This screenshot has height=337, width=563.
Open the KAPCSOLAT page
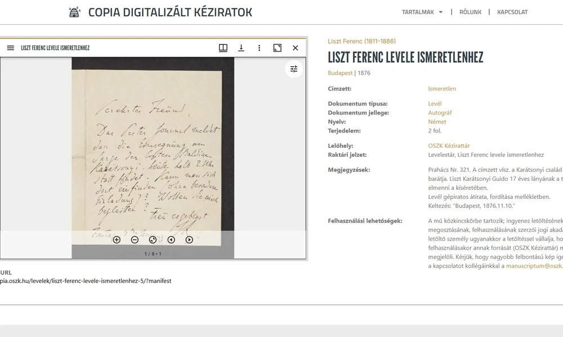point(512,12)
